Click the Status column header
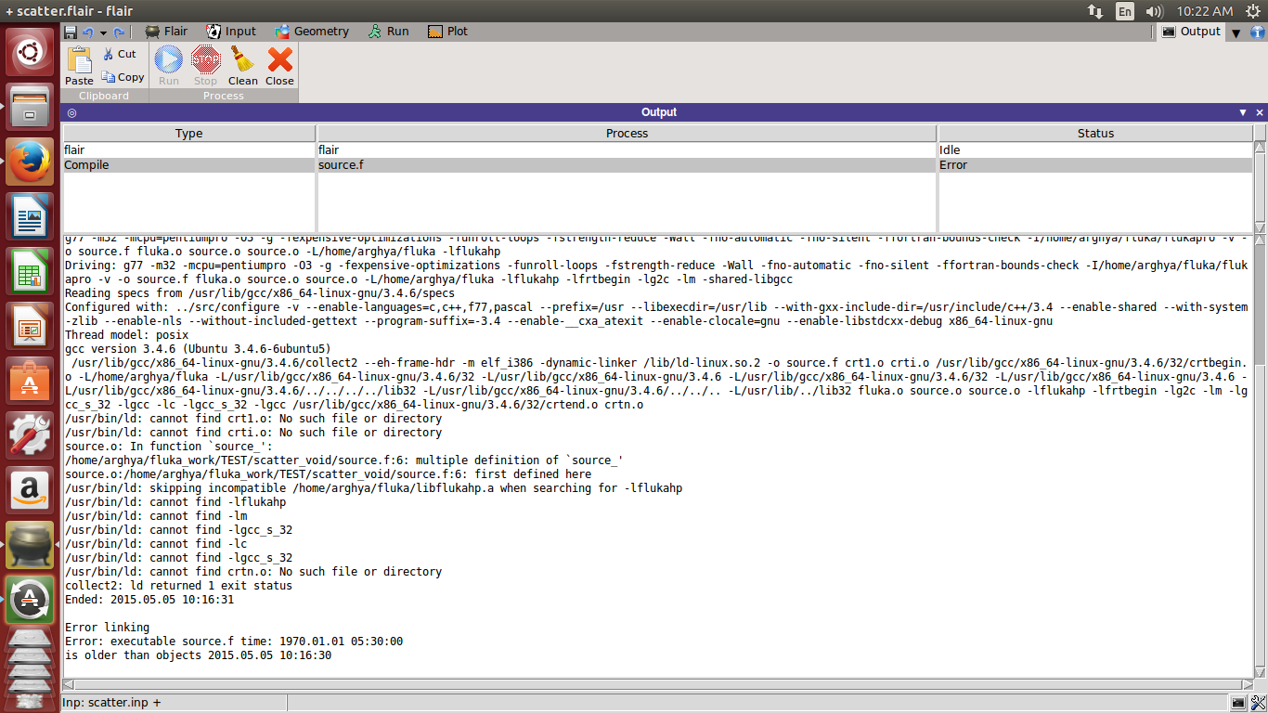Screen dimensions: 1268x713 pyautogui.click(x=1095, y=134)
